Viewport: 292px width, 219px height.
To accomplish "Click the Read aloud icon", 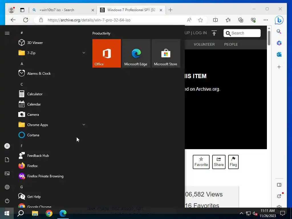I will 189,20.
